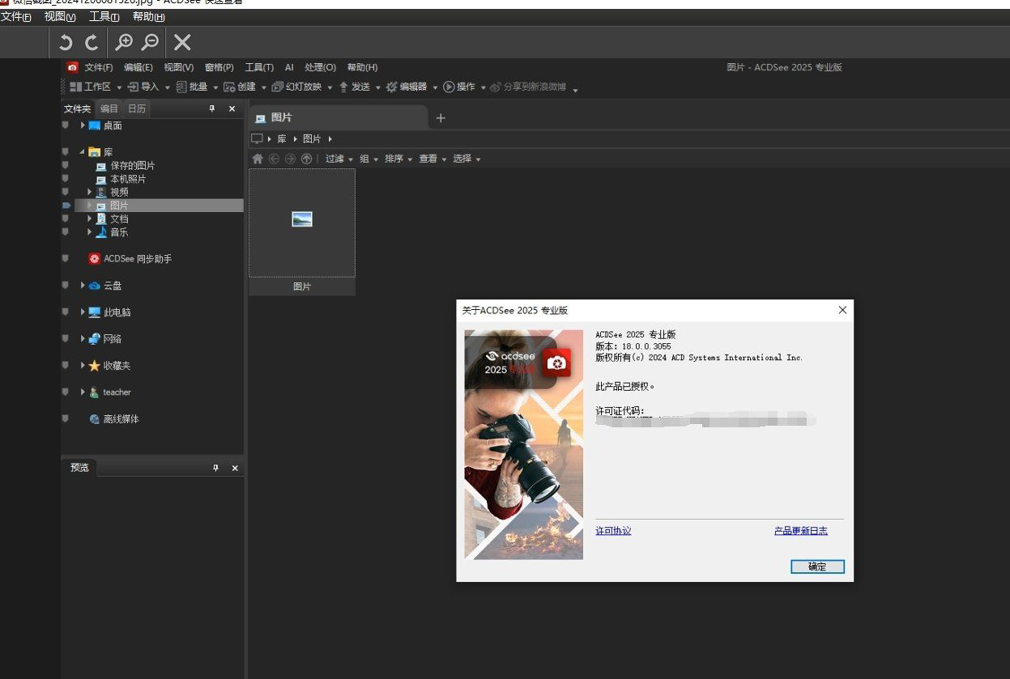Toggle easy-select marker for 视频 row
The width and height of the screenshot is (1010, 679).
(66, 192)
